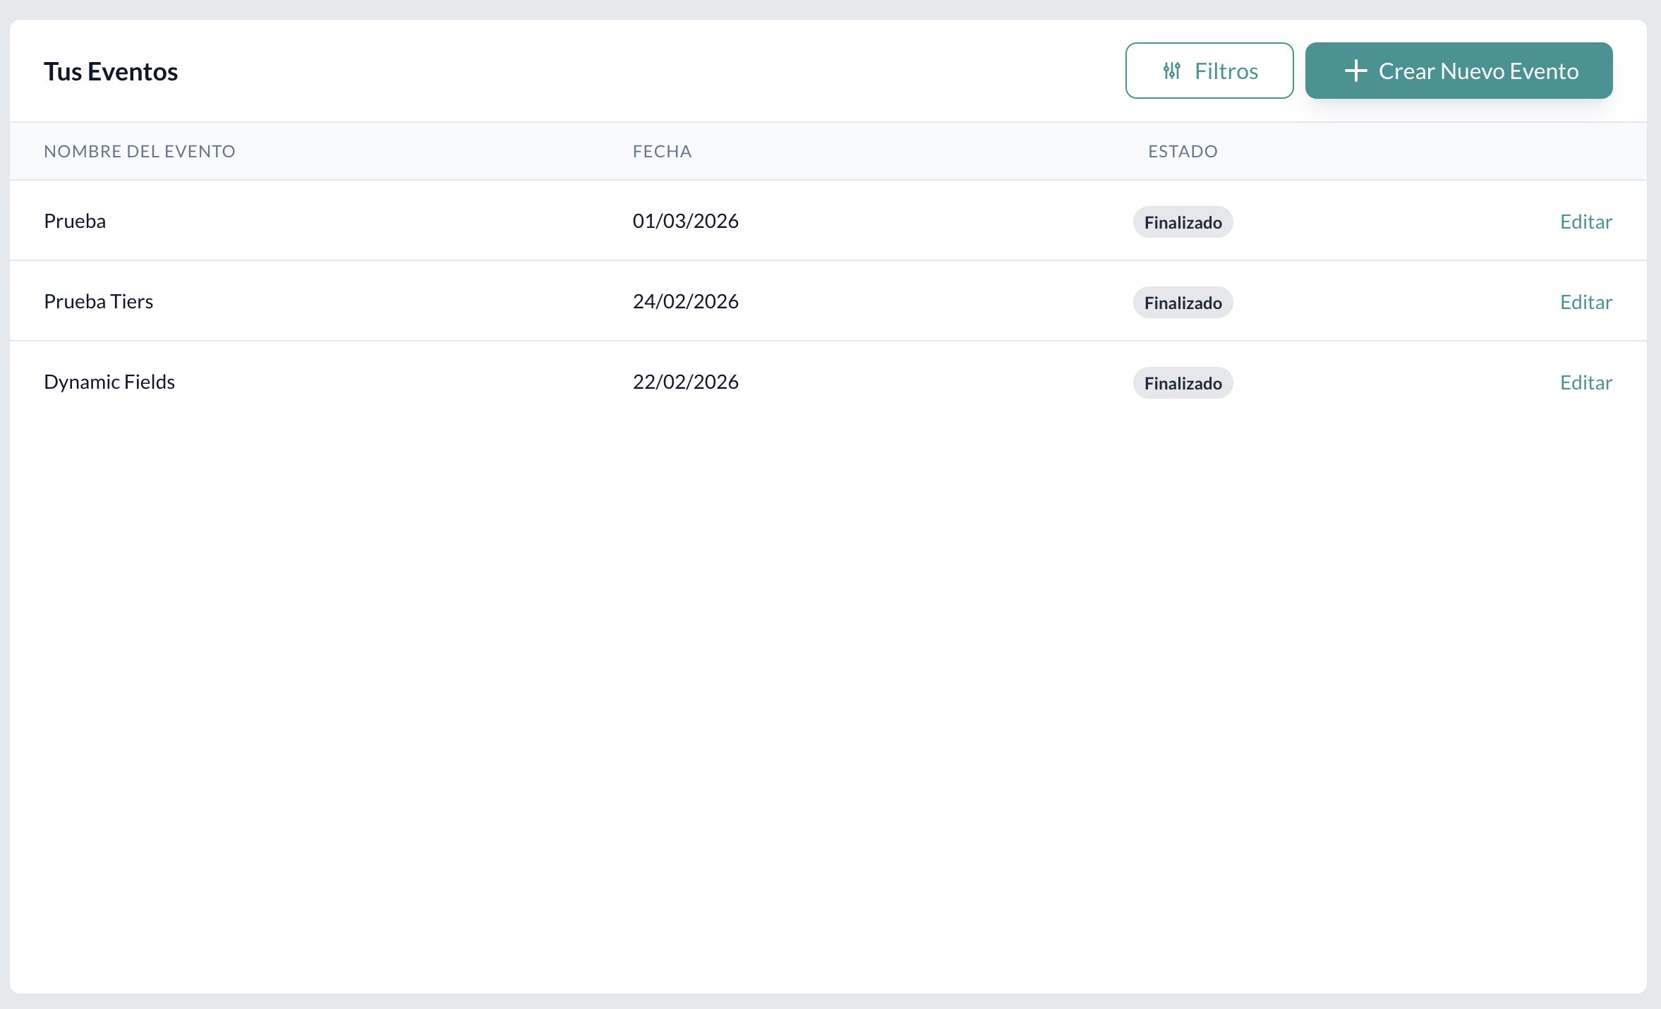1661x1009 pixels.
Task: Click the Finalizado badge of Prueba Tiers
Action: click(x=1183, y=303)
